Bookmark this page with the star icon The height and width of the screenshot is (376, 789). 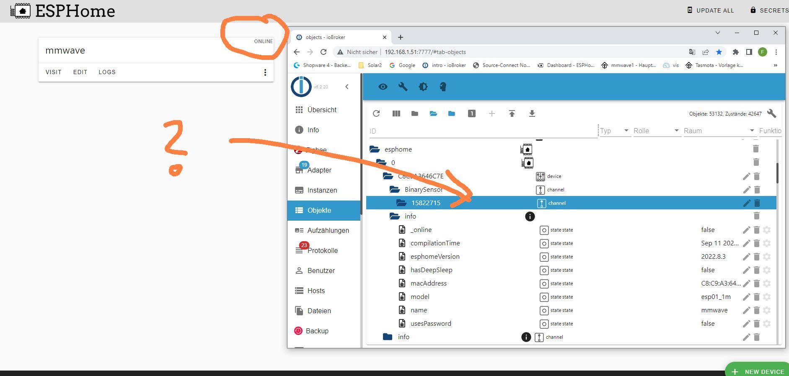719,52
